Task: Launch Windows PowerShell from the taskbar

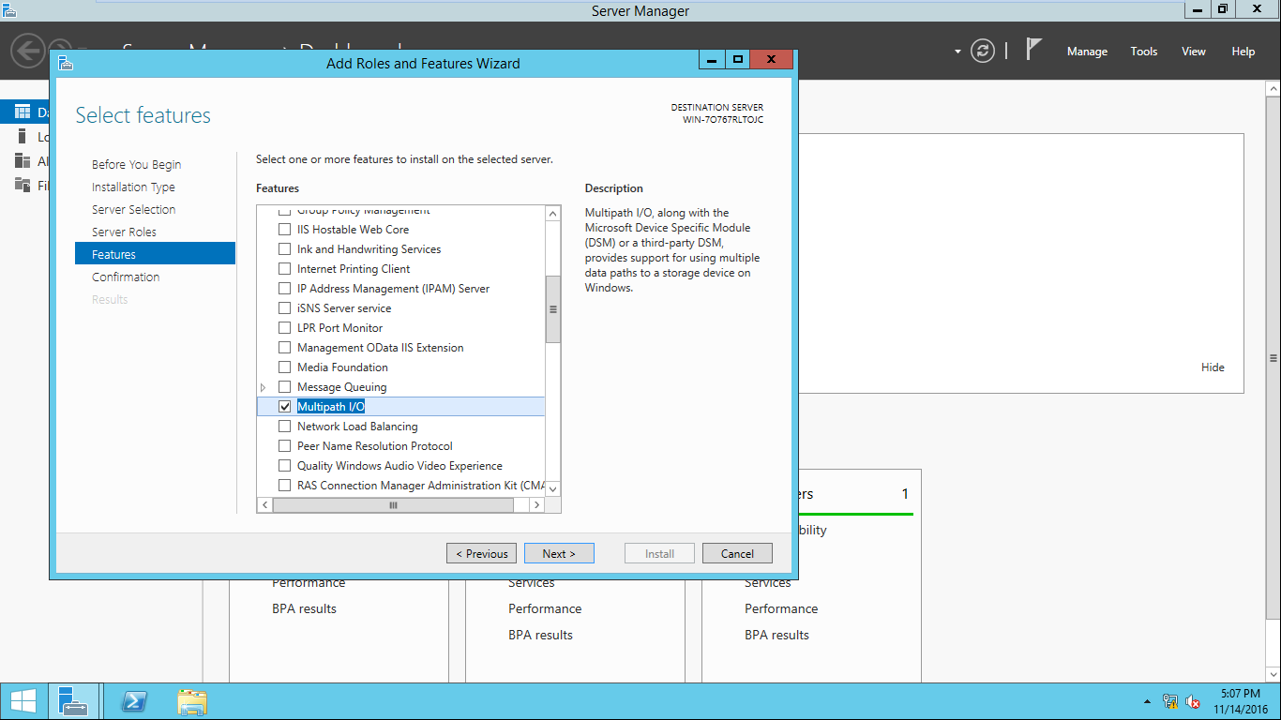Action: point(133,700)
